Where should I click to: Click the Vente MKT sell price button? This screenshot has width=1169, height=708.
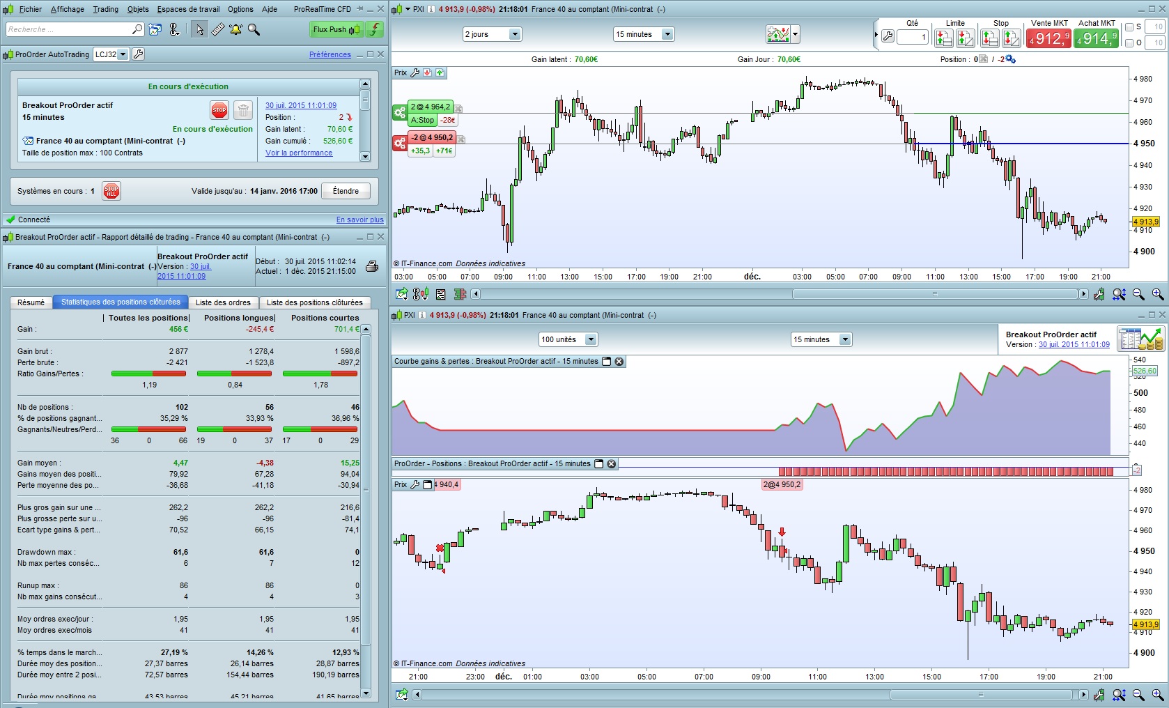(1048, 39)
